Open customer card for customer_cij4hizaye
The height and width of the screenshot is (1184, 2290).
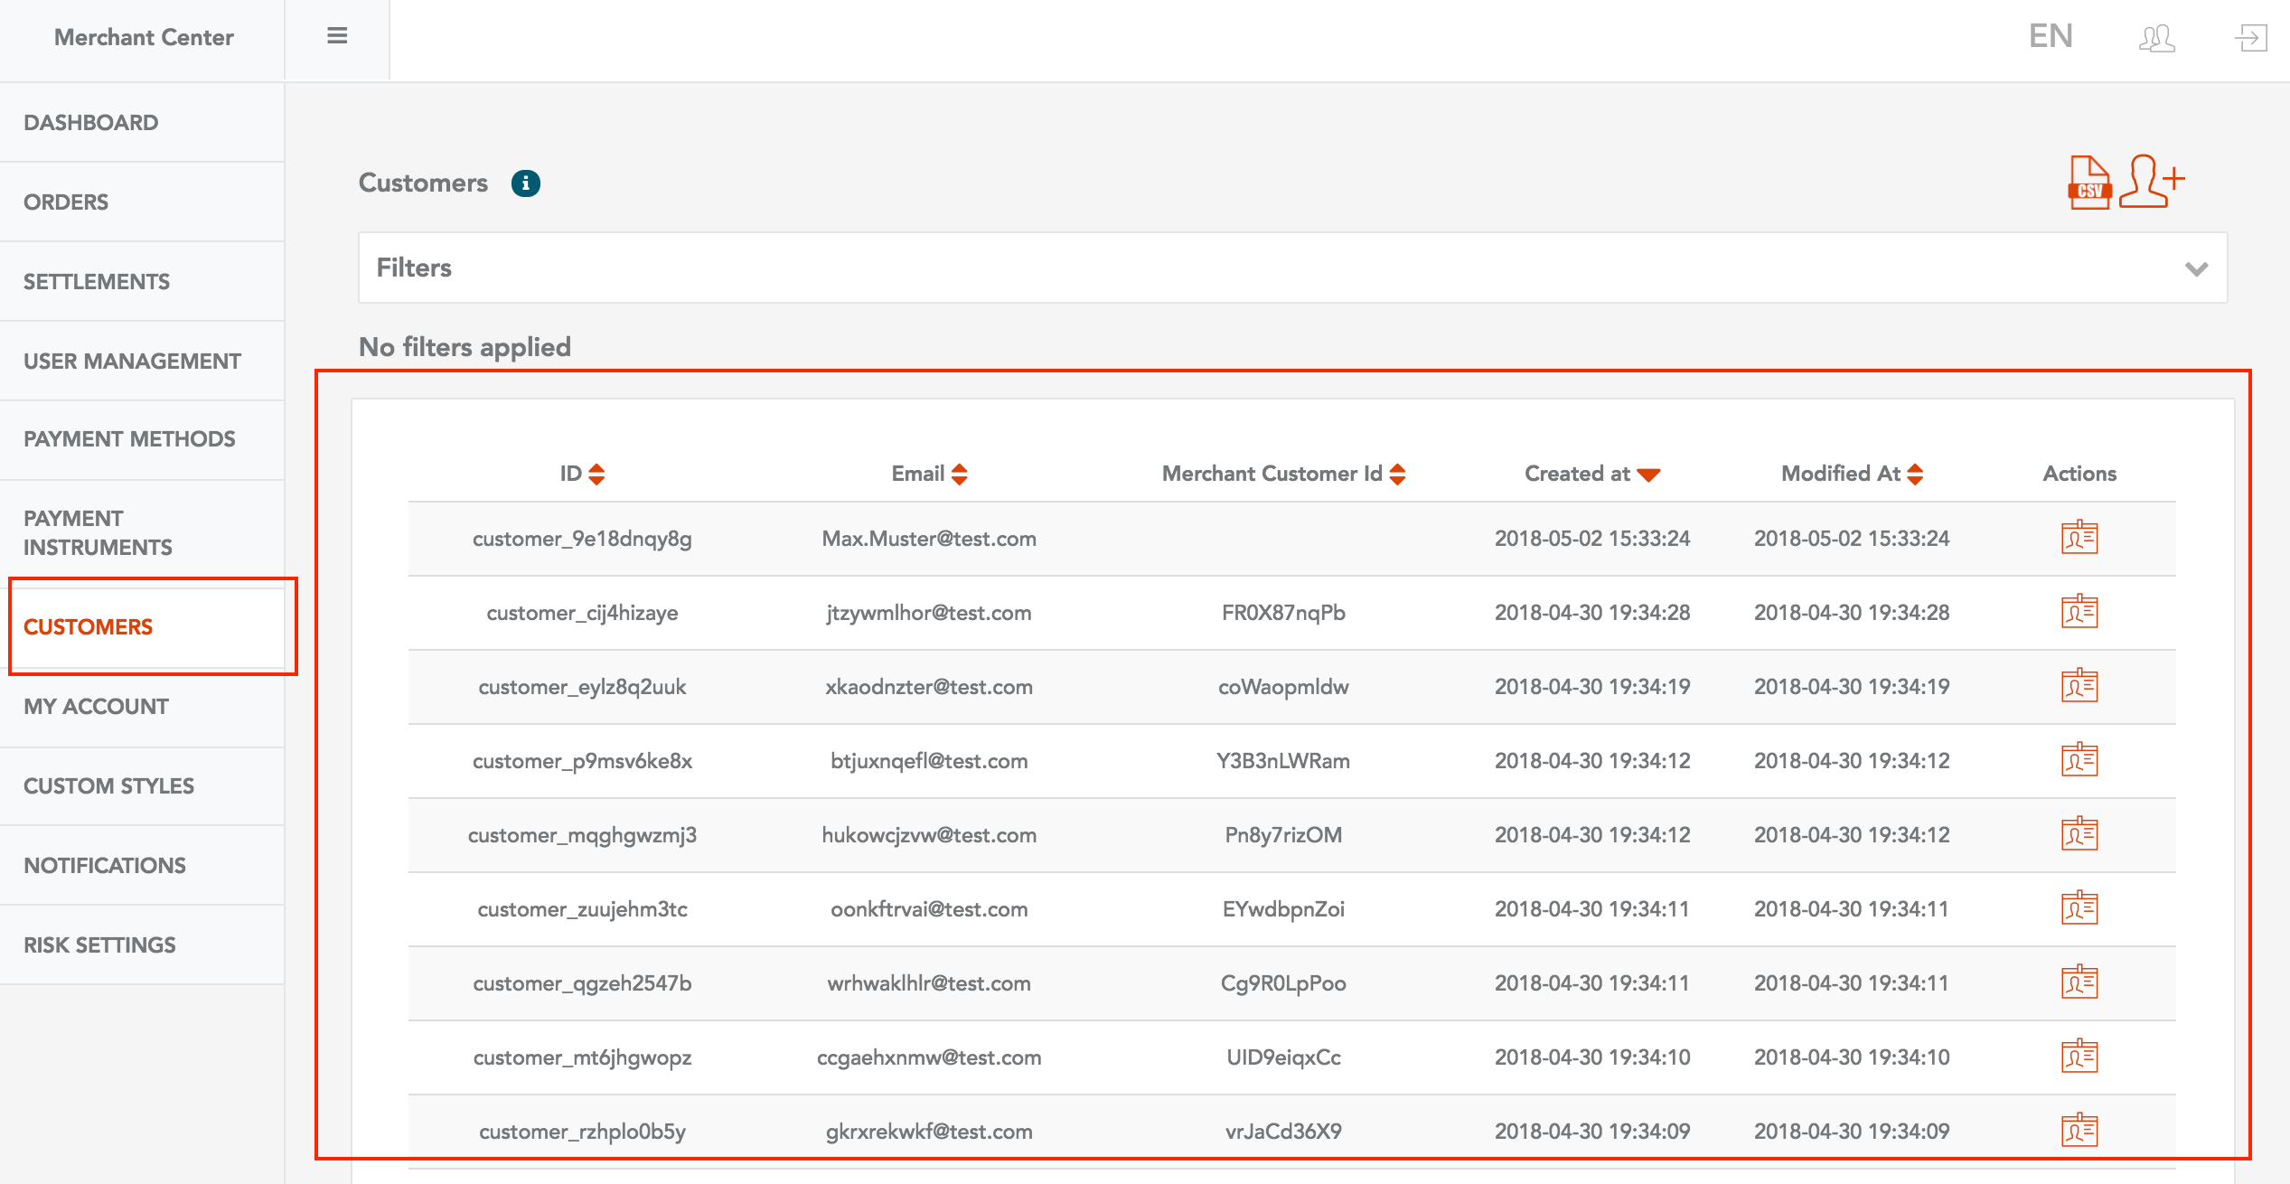[2079, 612]
